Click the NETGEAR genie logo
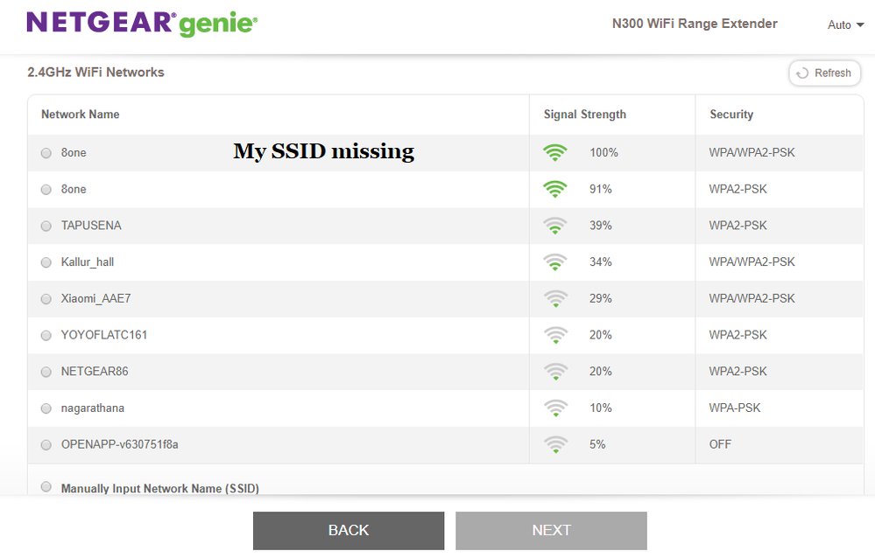Viewport: 875px width, 558px height. [142, 24]
